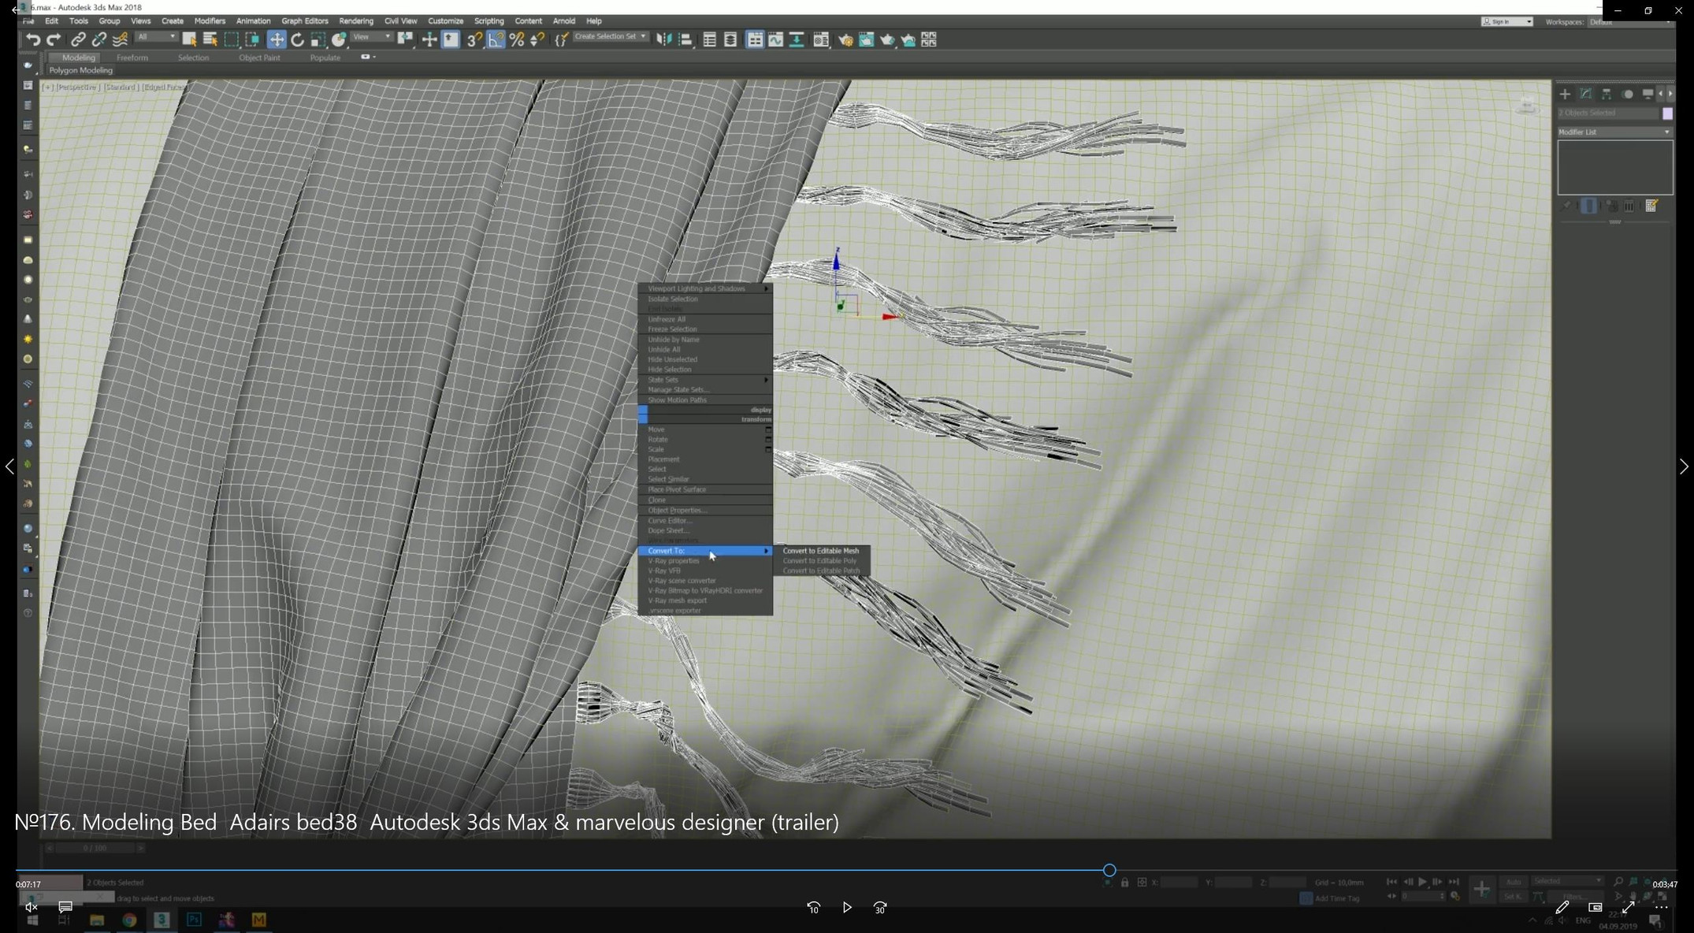Click the 0 / 100 time slider

[x=95, y=848]
